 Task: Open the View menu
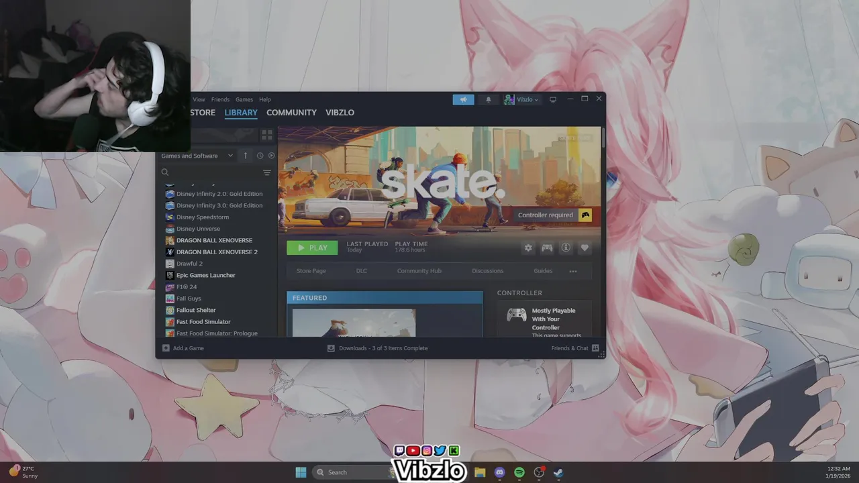pyautogui.click(x=199, y=99)
